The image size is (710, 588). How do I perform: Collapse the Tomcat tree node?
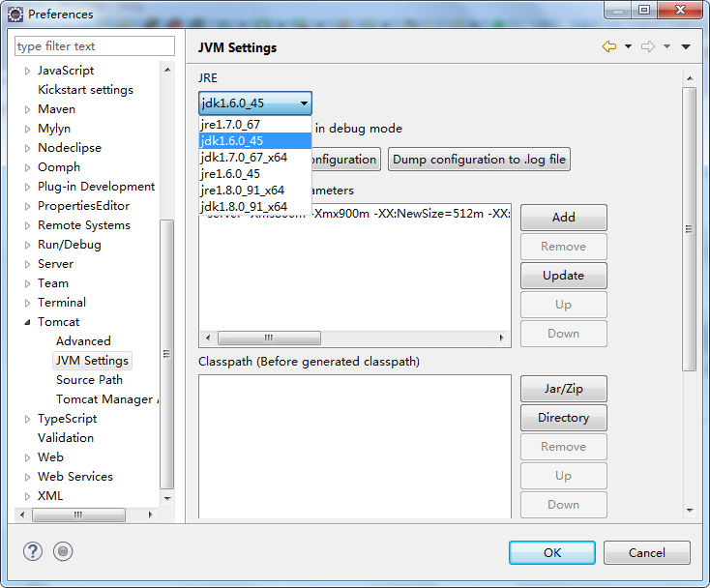click(28, 322)
